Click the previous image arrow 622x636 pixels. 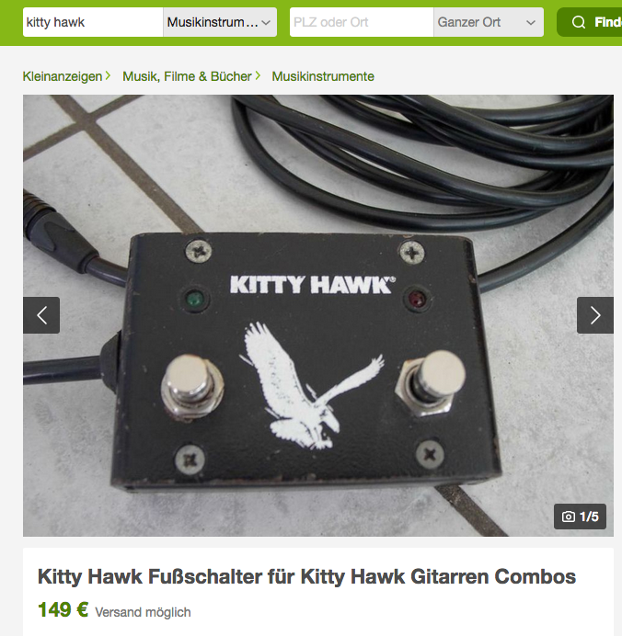[x=41, y=315]
